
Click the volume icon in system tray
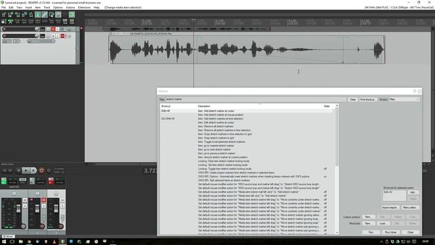pyautogui.click(x=408, y=242)
